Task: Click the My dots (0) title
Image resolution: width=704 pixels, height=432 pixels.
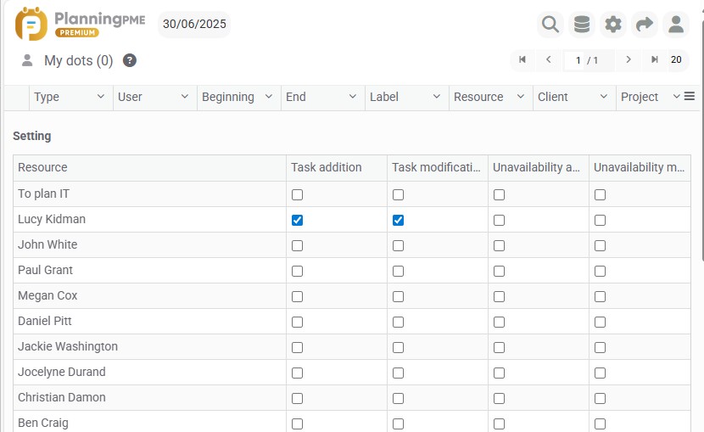Action: pos(79,60)
